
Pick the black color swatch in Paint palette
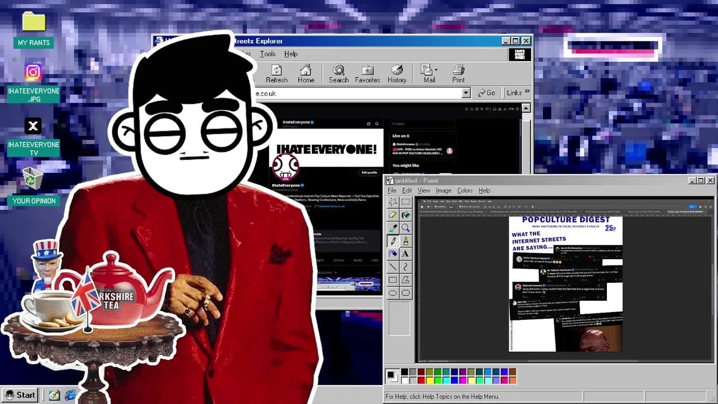coord(404,372)
